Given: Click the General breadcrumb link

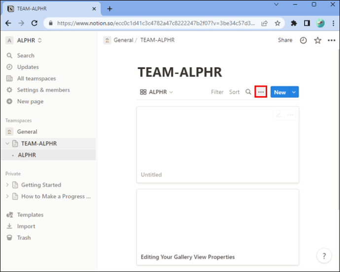Looking at the screenshot, I should pos(123,40).
